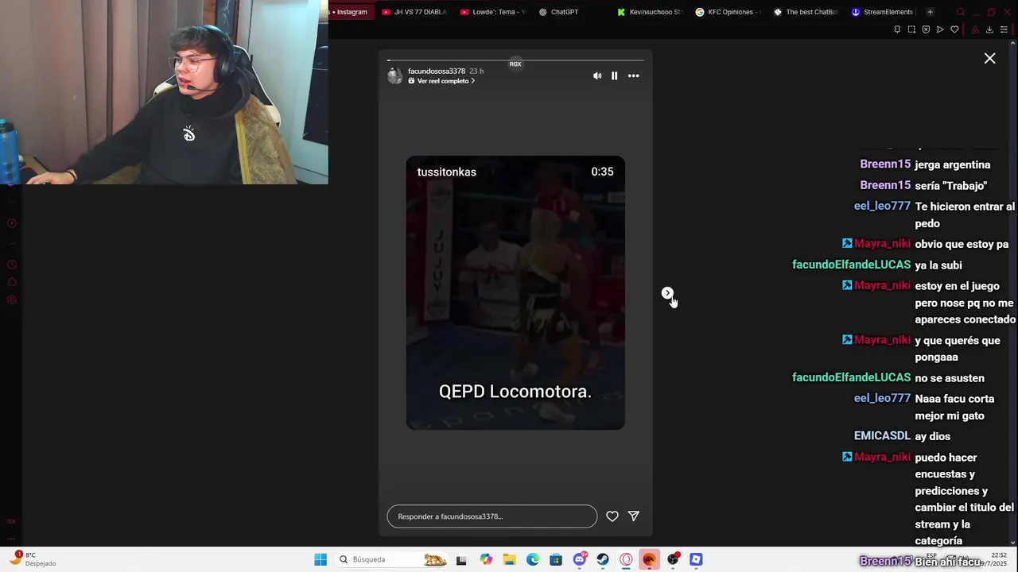
Task: Open Discord from the taskbar
Action: 579,559
